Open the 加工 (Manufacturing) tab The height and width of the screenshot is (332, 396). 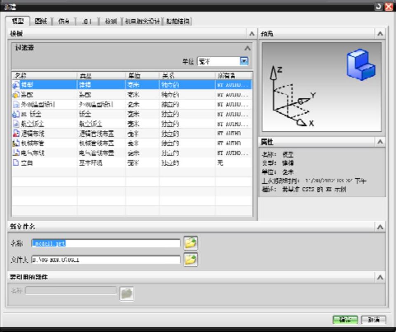pyautogui.click(x=87, y=21)
